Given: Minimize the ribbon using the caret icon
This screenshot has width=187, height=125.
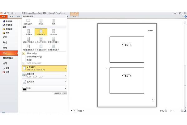Looking at the screenshot, I should point(183,17).
